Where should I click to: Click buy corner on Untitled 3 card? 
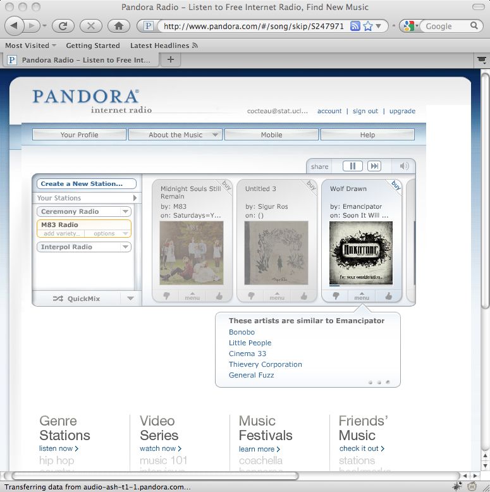(x=311, y=185)
